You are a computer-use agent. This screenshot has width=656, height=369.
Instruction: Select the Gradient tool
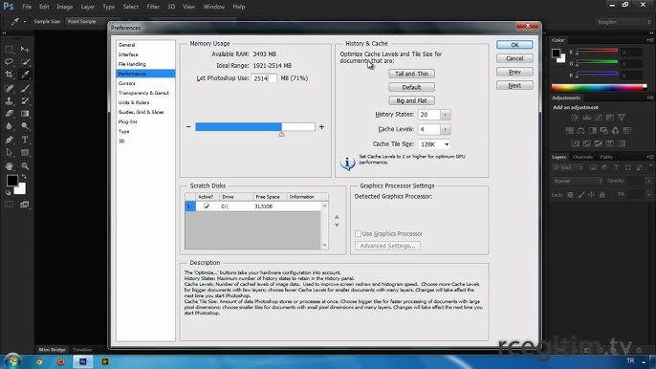pyautogui.click(x=25, y=114)
